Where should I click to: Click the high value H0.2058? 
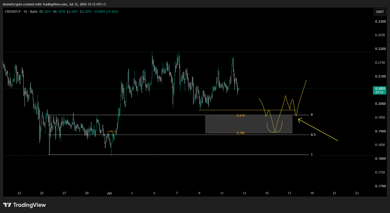pyautogui.click(x=59, y=12)
